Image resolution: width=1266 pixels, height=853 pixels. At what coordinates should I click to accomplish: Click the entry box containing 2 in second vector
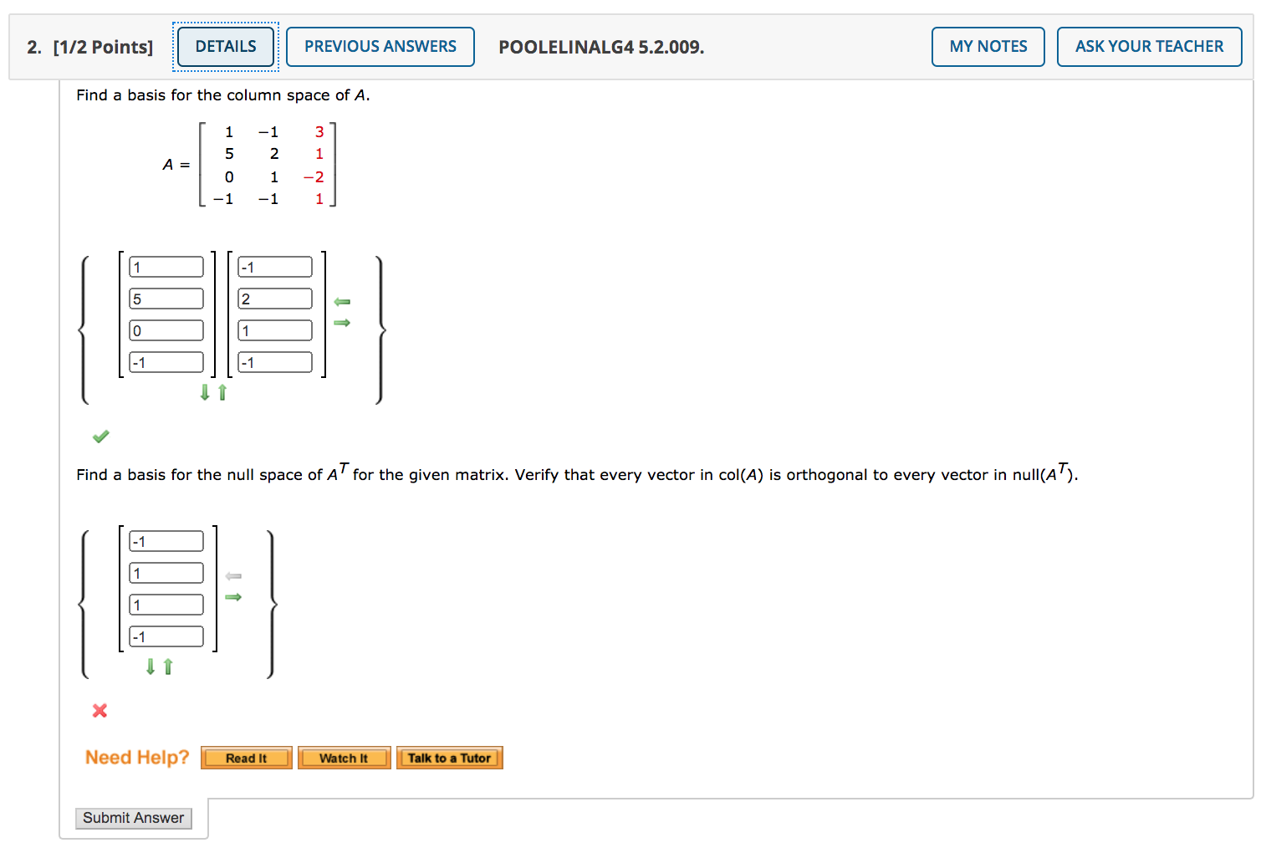click(274, 298)
